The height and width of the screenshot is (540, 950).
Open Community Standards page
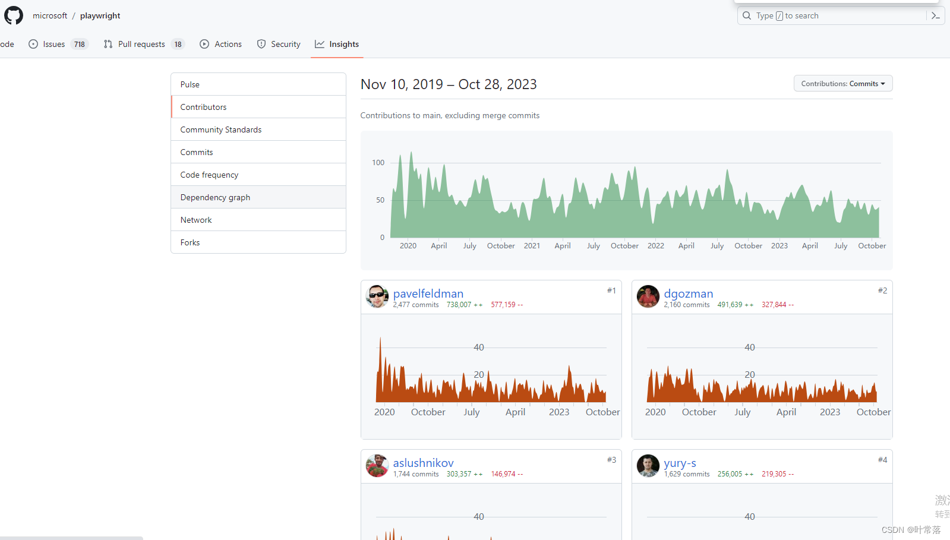click(258, 130)
